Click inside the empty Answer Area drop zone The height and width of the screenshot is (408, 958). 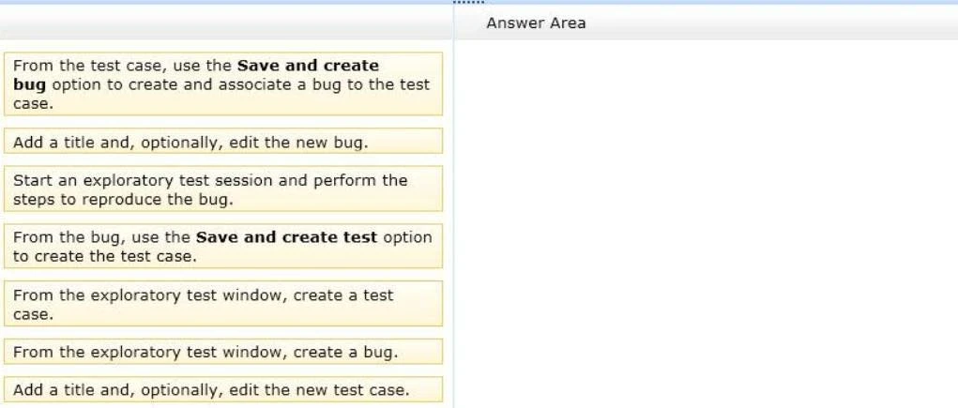point(704,225)
